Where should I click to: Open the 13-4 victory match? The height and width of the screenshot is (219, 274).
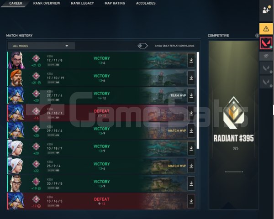pyautogui.click(x=101, y=166)
